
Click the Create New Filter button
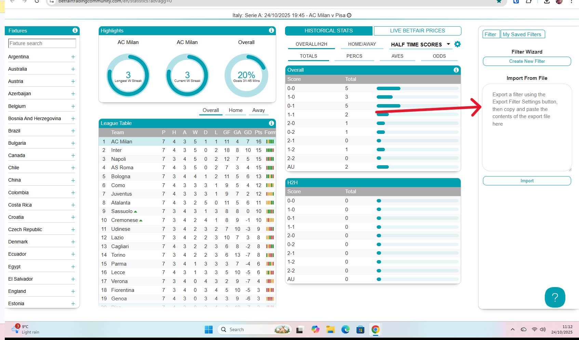(527, 61)
